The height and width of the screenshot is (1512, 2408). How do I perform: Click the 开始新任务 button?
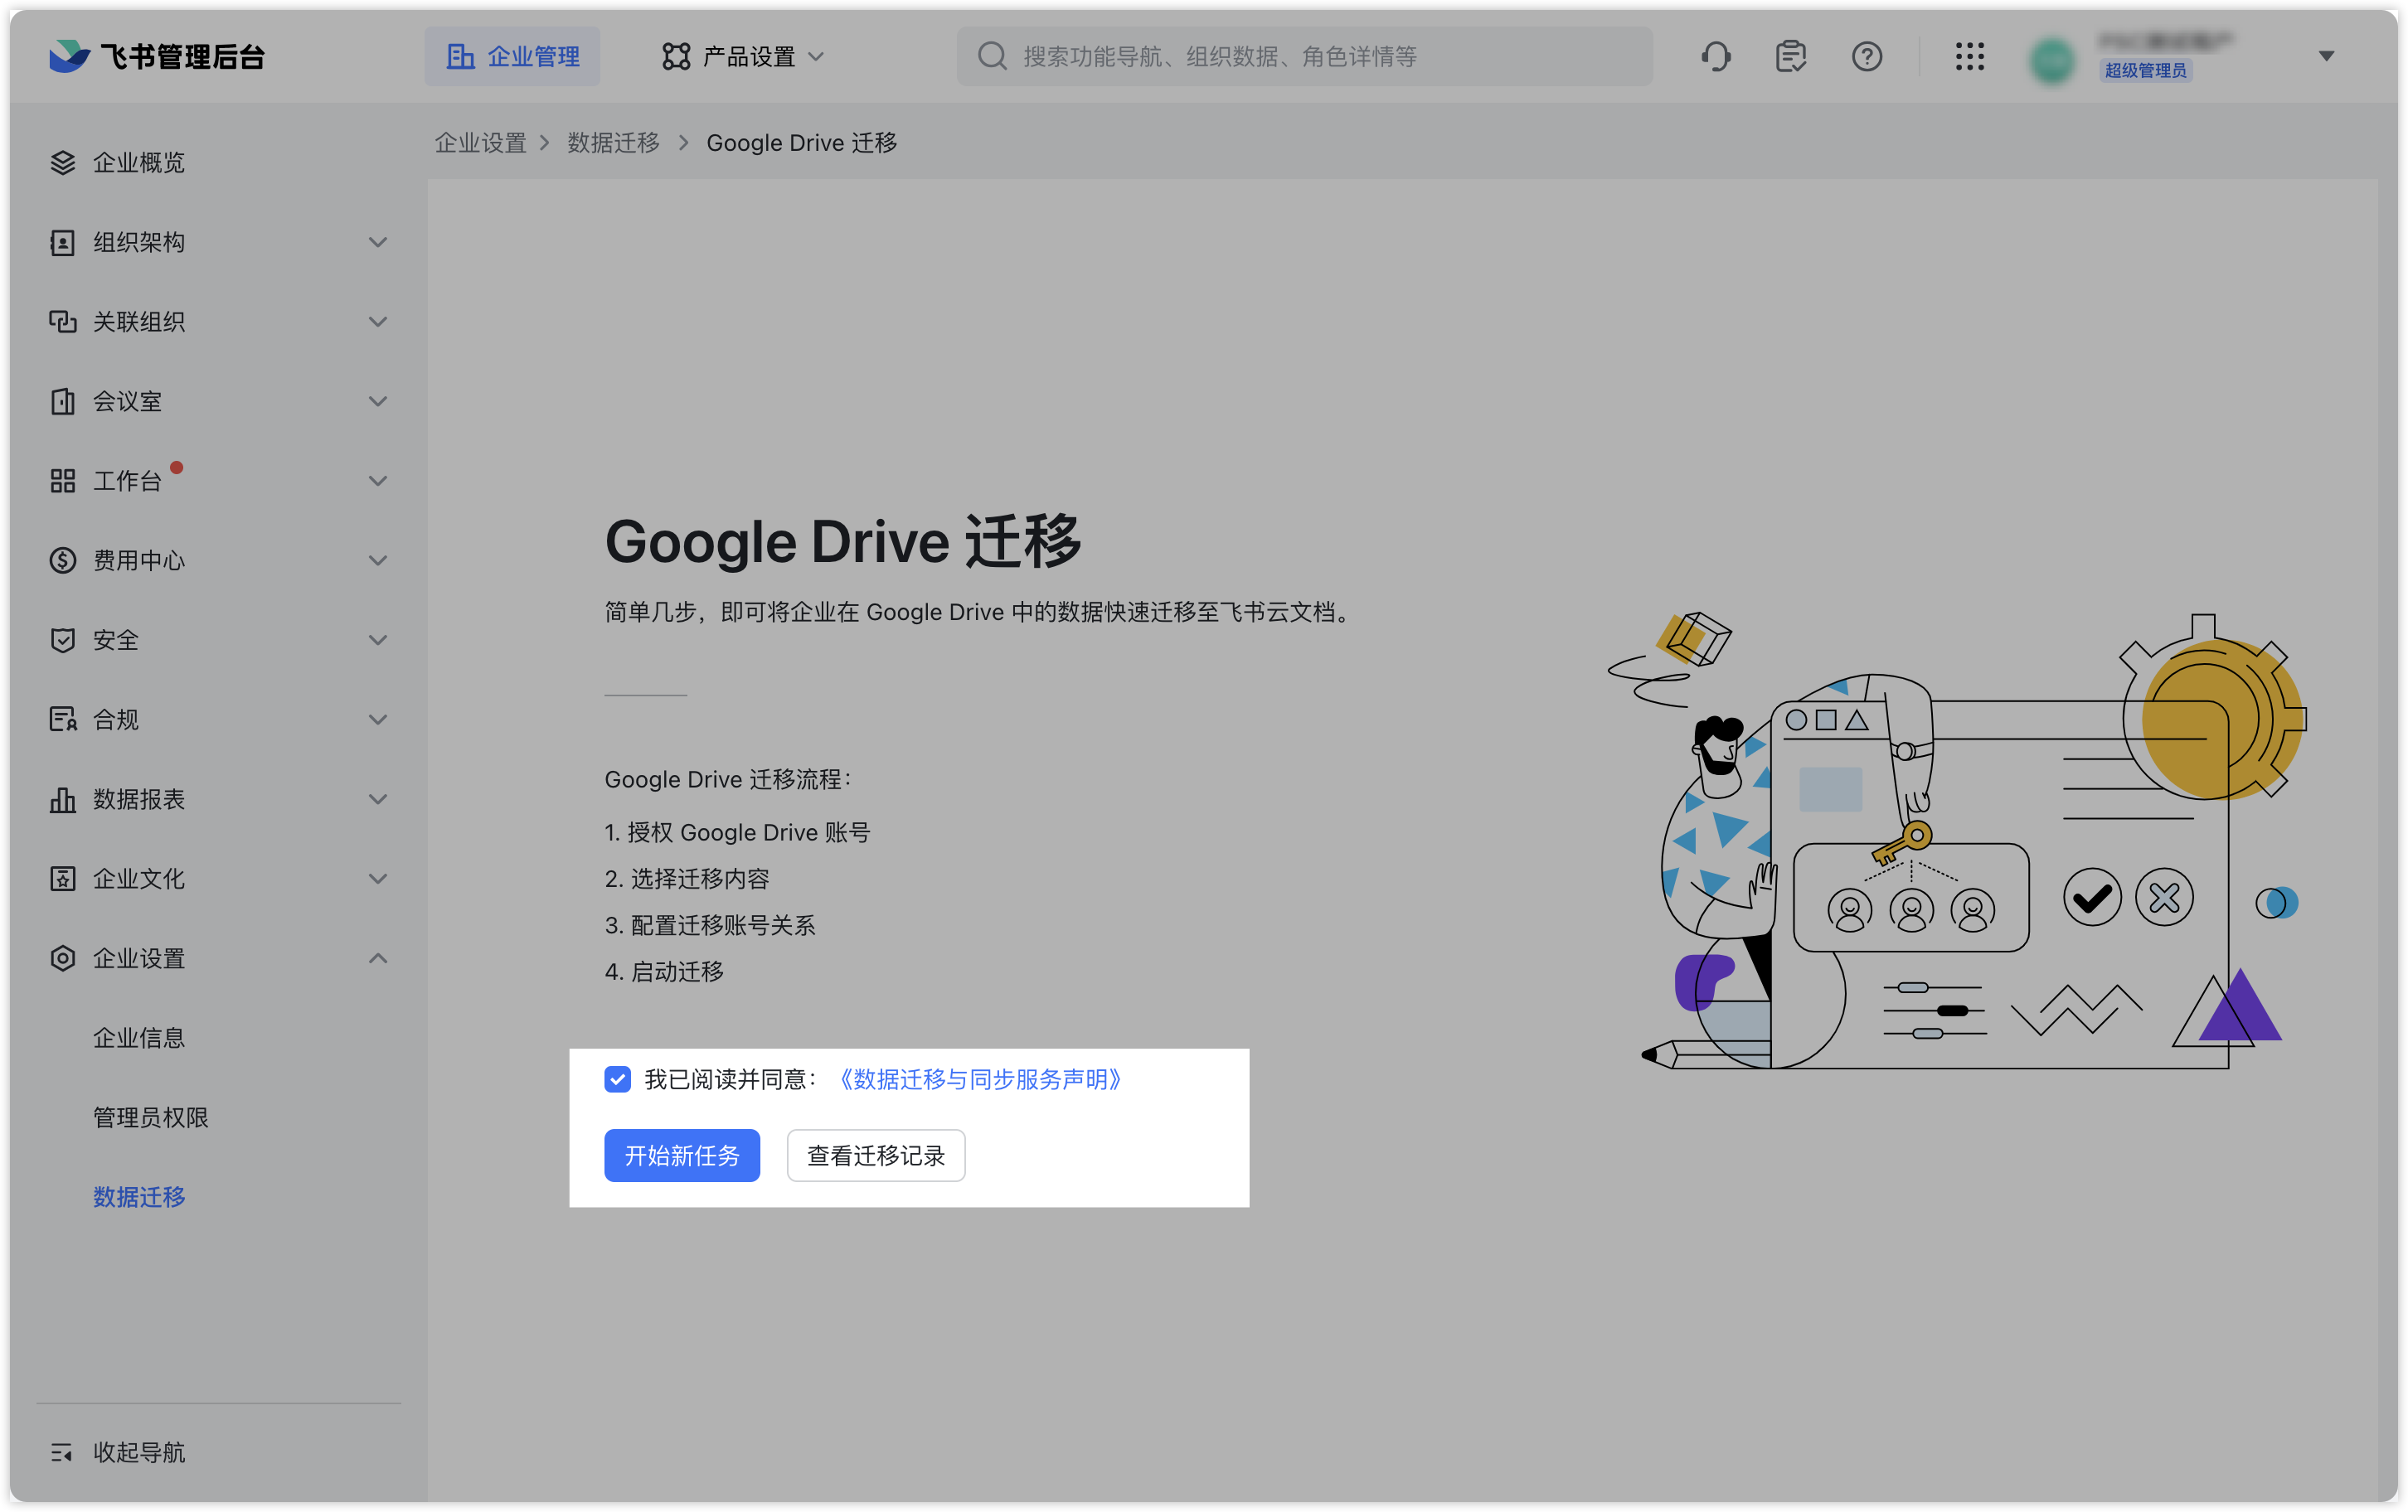(682, 1155)
